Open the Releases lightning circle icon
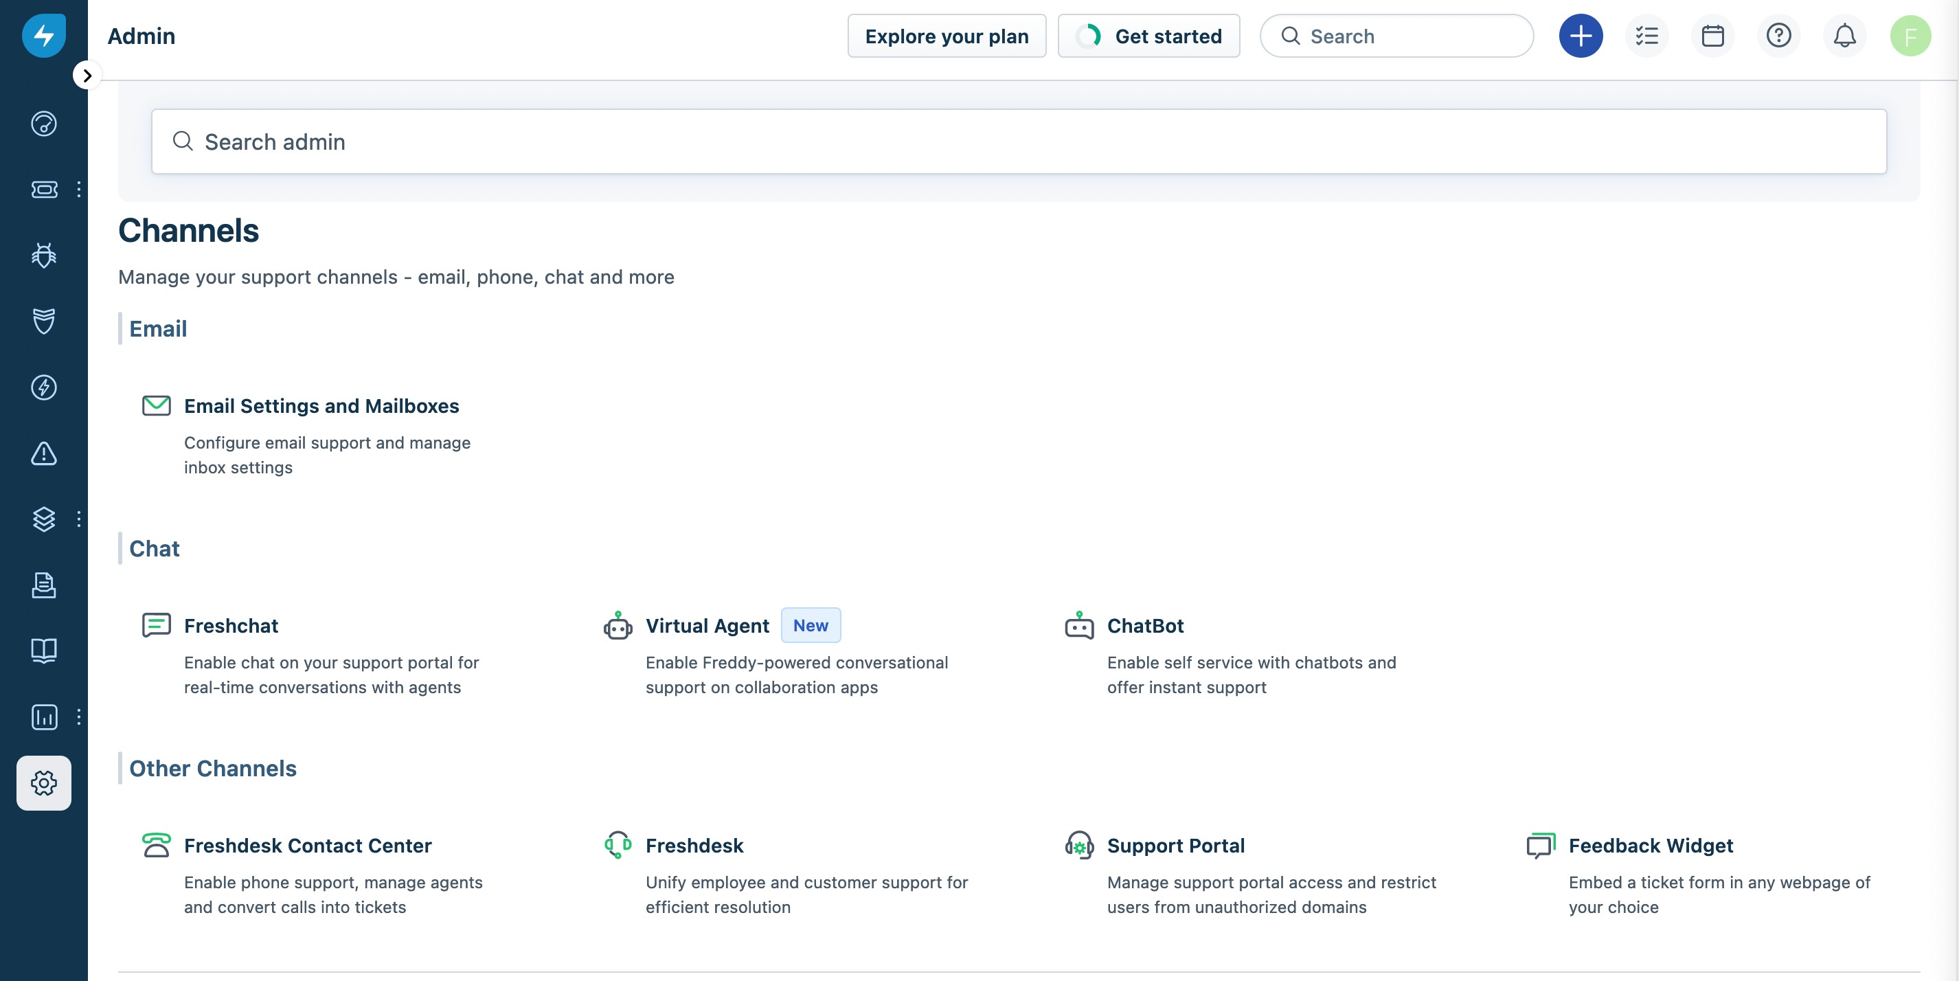This screenshot has width=1959, height=981. 43,387
